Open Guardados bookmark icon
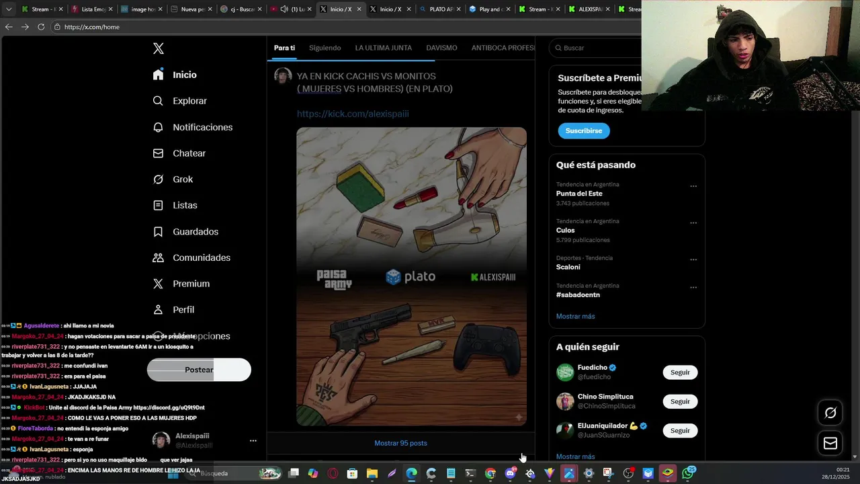This screenshot has height=484, width=860. (x=158, y=231)
